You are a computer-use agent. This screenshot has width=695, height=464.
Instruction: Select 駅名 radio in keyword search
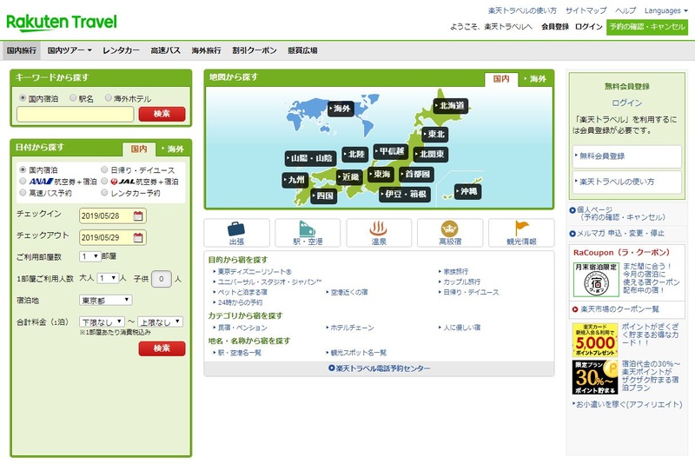pos(73,98)
